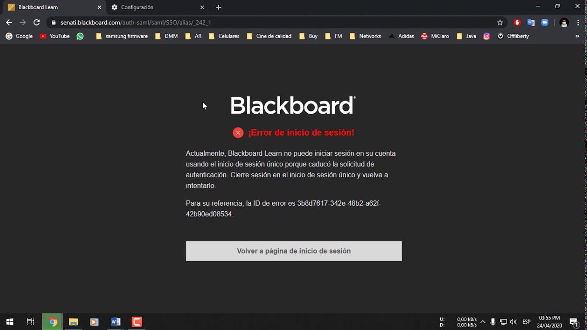Screen dimensions: 587x330
Task: Open the Offliberty bookmark
Action: click(513, 36)
